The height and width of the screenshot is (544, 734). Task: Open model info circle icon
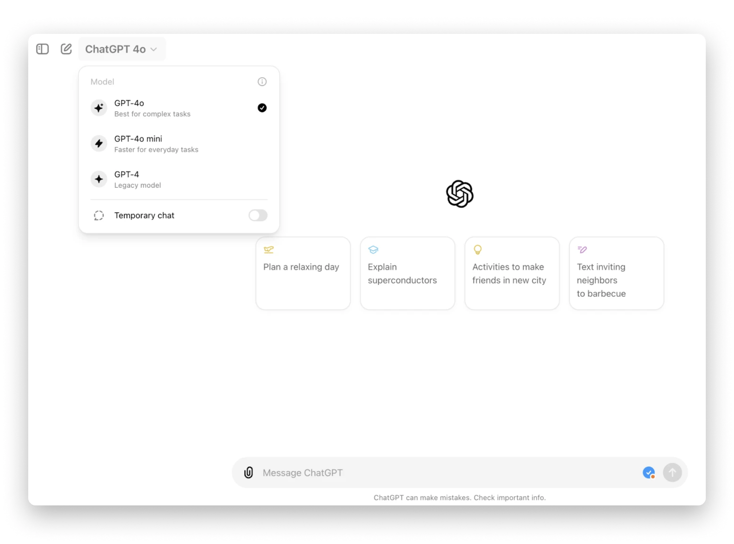point(262,82)
